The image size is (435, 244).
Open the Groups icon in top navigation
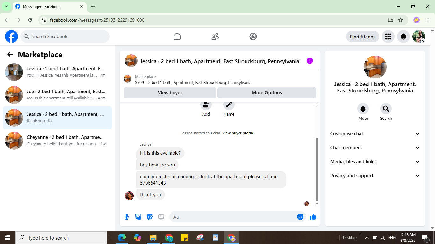(x=253, y=37)
